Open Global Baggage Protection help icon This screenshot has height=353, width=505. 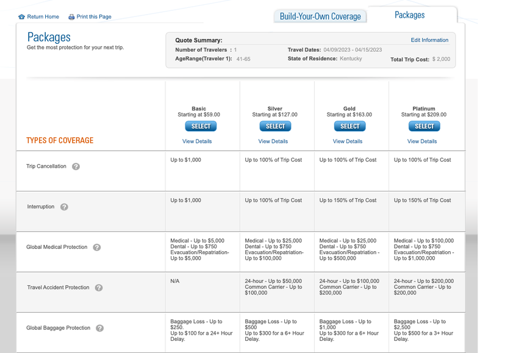[99, 327]
